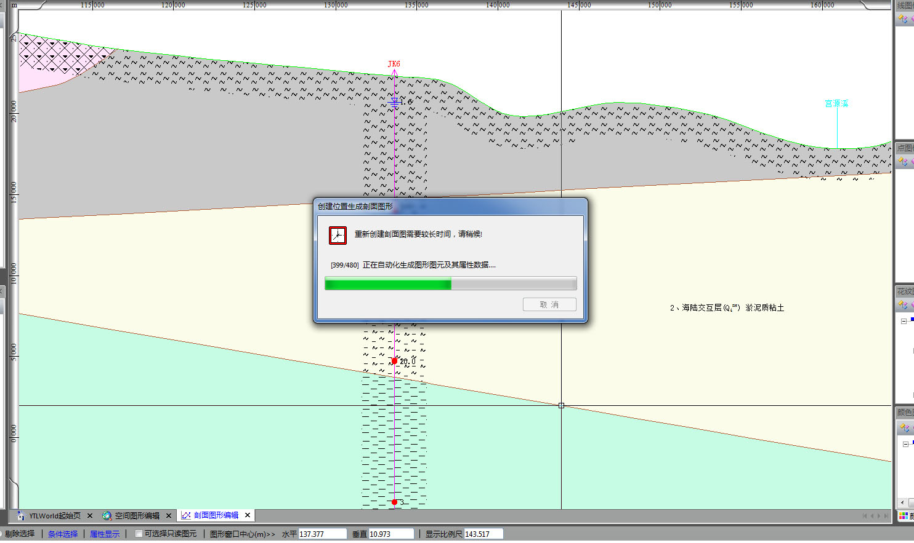Click the clock icon in the progress dialog
Image resolution: width=914 pixels, height=543 pixels.
coord(338,235)
